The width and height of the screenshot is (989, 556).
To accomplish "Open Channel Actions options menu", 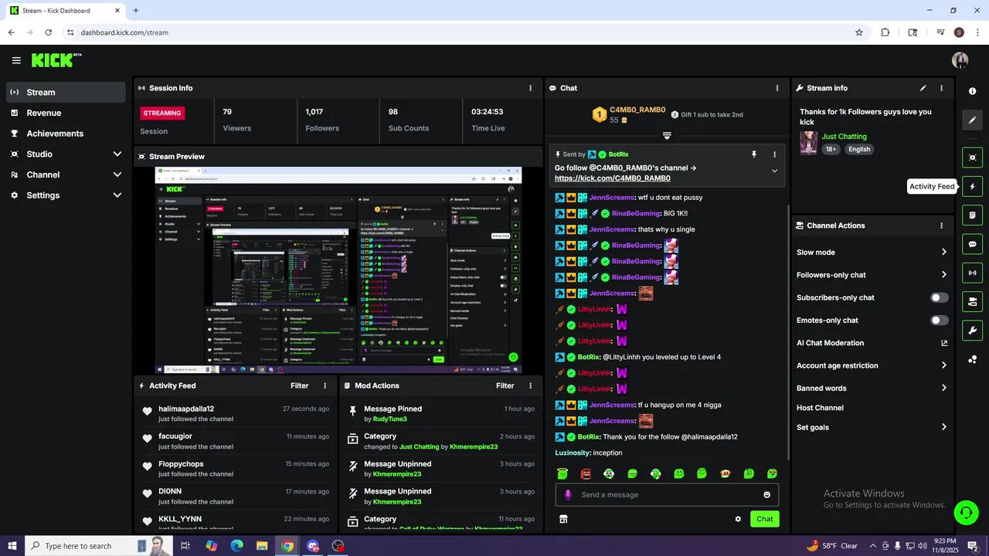I will point(941,225).
